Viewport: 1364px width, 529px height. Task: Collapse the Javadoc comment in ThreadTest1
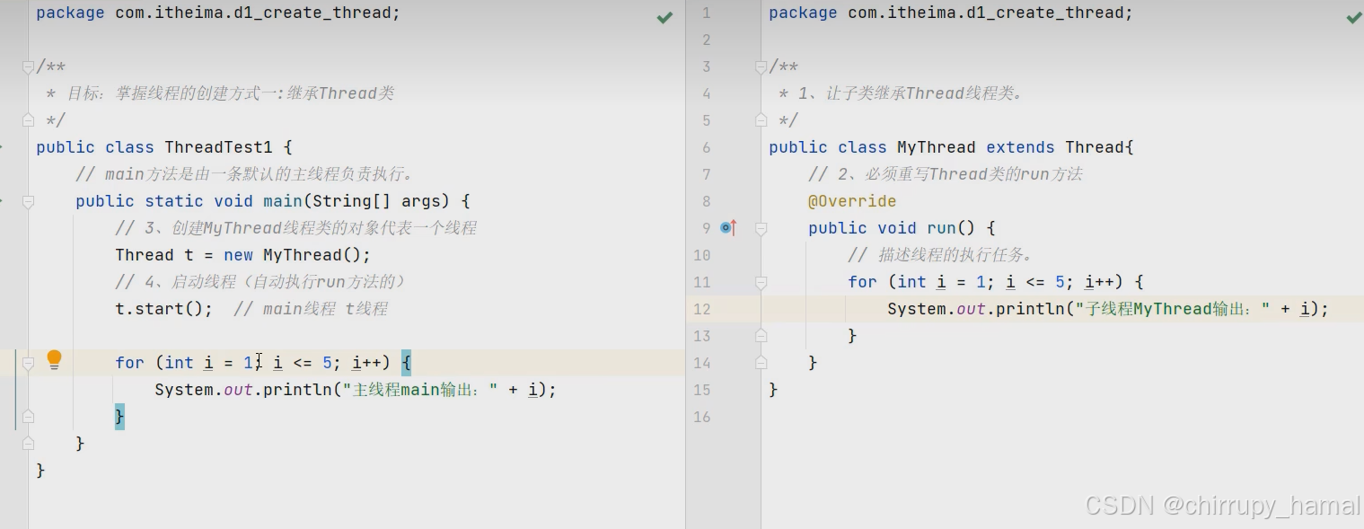28,66
